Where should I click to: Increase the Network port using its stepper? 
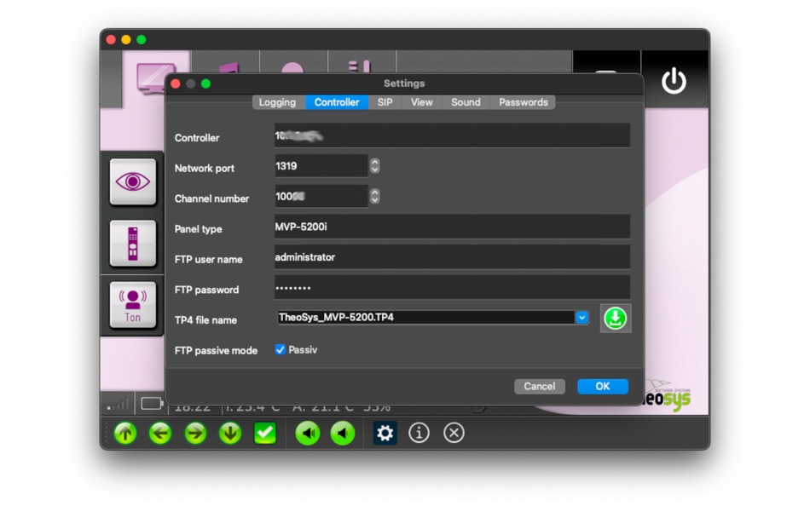tap(373, 162)
